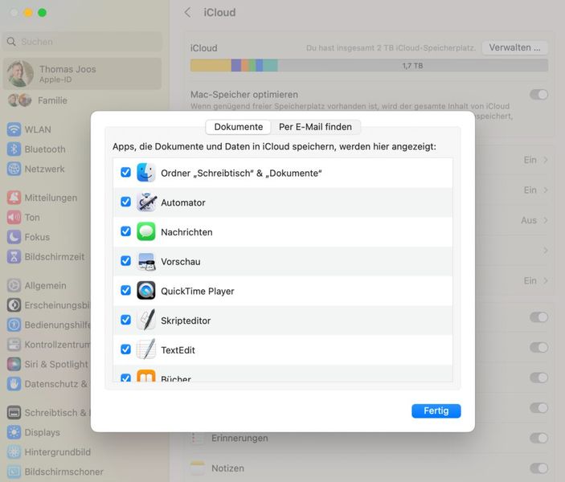This screenshot has height=482, width=565.
Task: Click Verwalten button for iCloud storage
Action: coord(514,47)
